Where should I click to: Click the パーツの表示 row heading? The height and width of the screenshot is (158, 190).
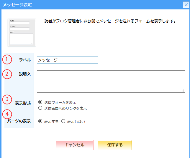coord(19,121)
